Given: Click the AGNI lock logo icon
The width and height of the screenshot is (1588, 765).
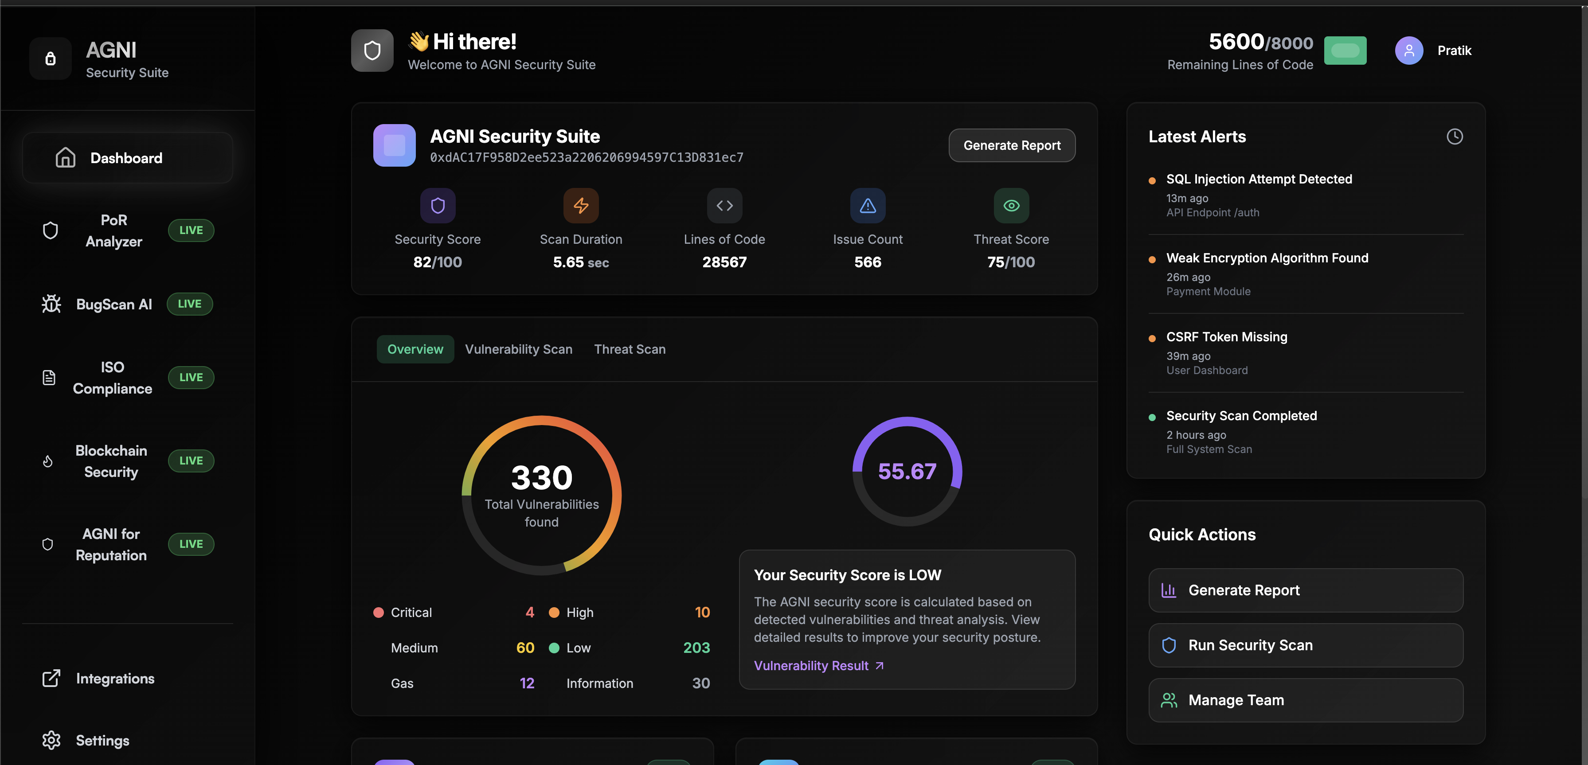Looking at the screenshot, I should click(51, 59).
